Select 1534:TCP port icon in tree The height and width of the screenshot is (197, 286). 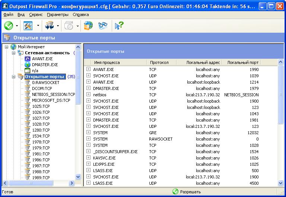(27, 136)
